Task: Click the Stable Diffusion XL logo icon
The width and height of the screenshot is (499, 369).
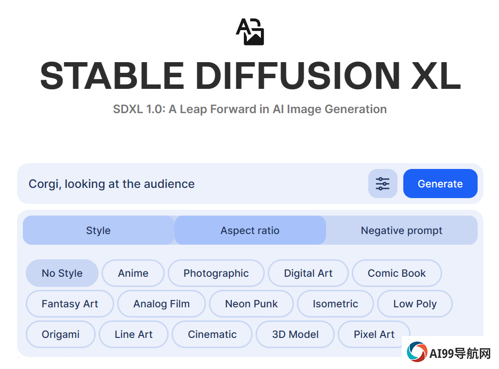Action: (250, 32)
